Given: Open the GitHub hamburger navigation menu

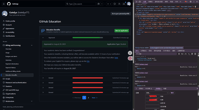Looking at the screenshot, I should tap(4, 4).
